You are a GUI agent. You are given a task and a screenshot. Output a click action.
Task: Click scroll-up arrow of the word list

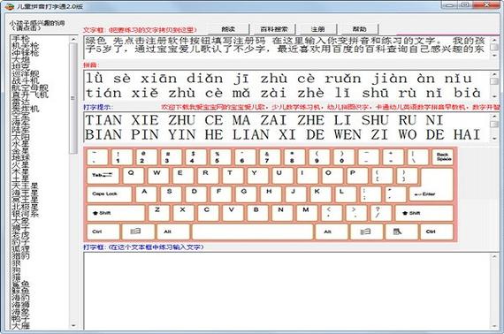tap(73, 39)
